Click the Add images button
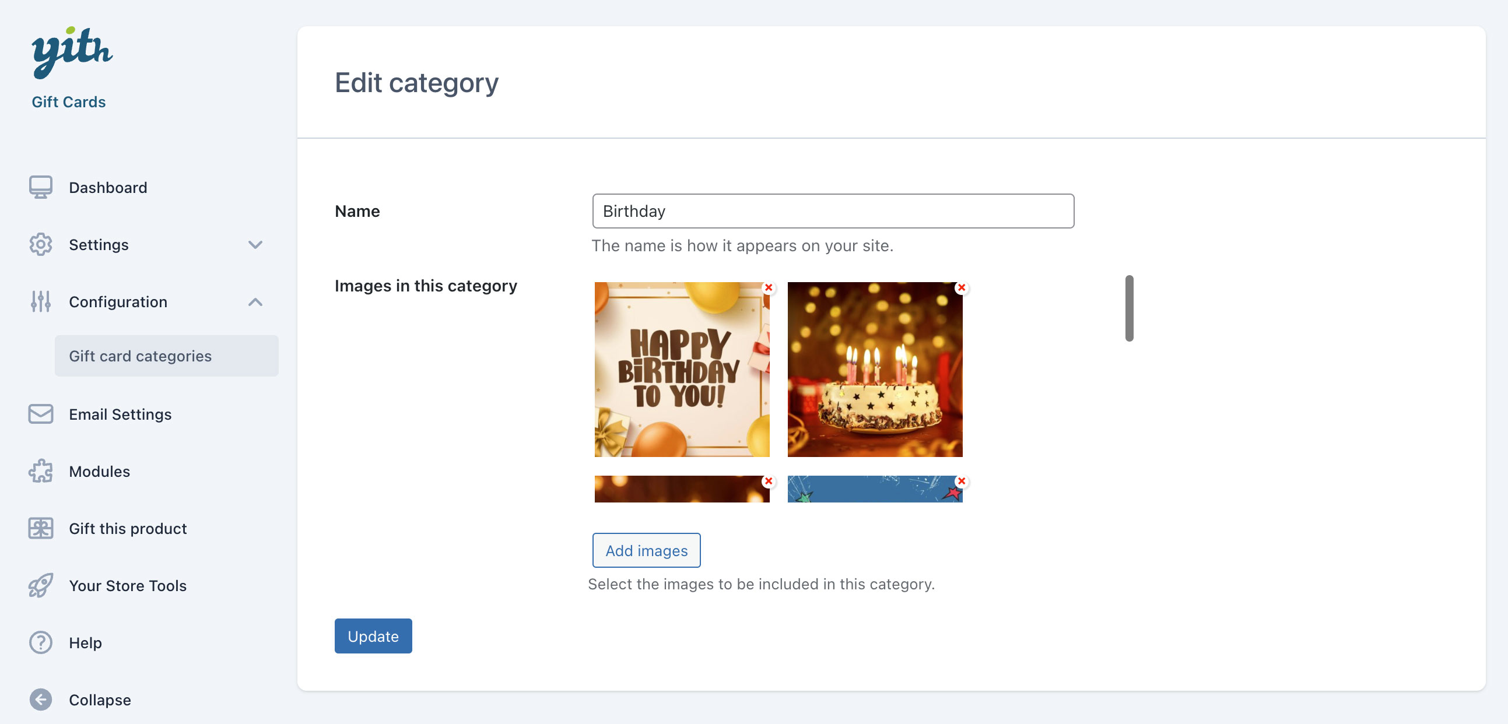This screenshot has width=1508, height=724. coord(646,550)
